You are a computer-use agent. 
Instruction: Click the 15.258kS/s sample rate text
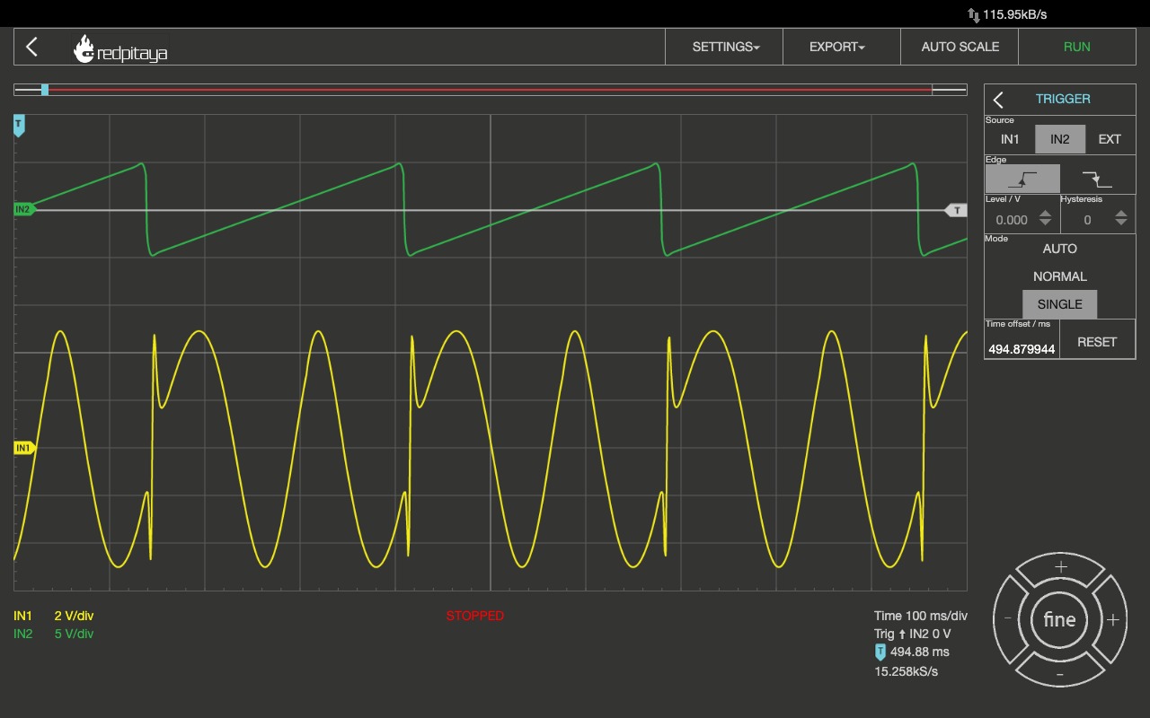(906, 671)
